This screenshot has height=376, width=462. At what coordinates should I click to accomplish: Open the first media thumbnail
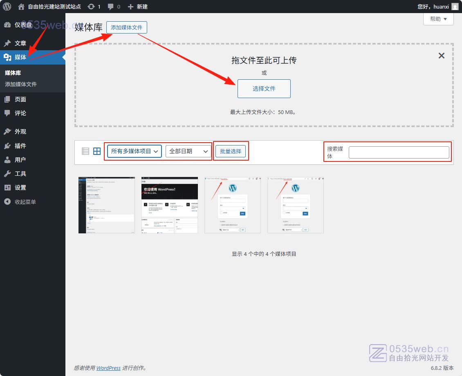pyautogui.click(x=106, y=205)
